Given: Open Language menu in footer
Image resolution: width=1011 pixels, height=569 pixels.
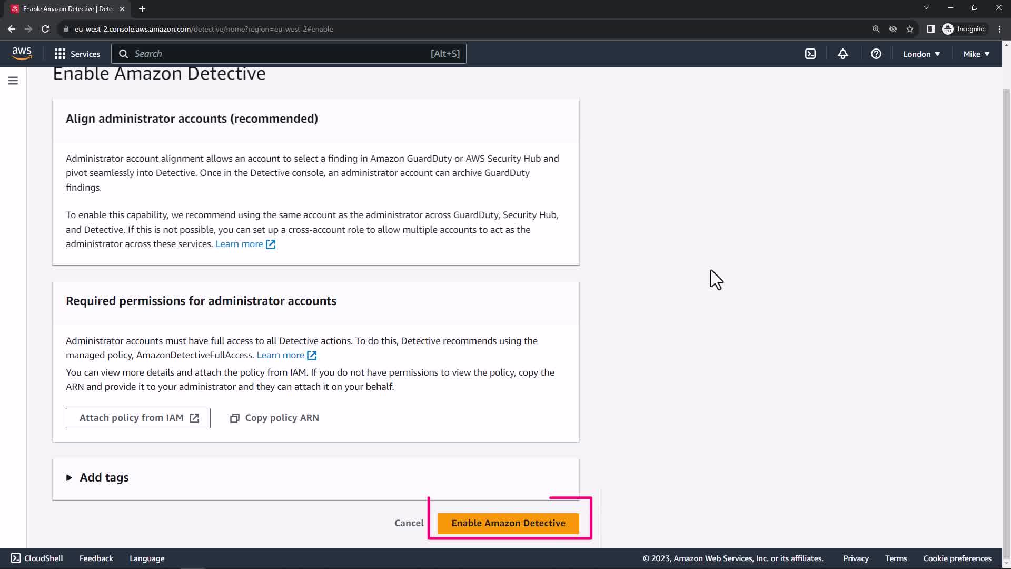Looking at the screenshot, I should pyautogui.click(x=147, y=558).
